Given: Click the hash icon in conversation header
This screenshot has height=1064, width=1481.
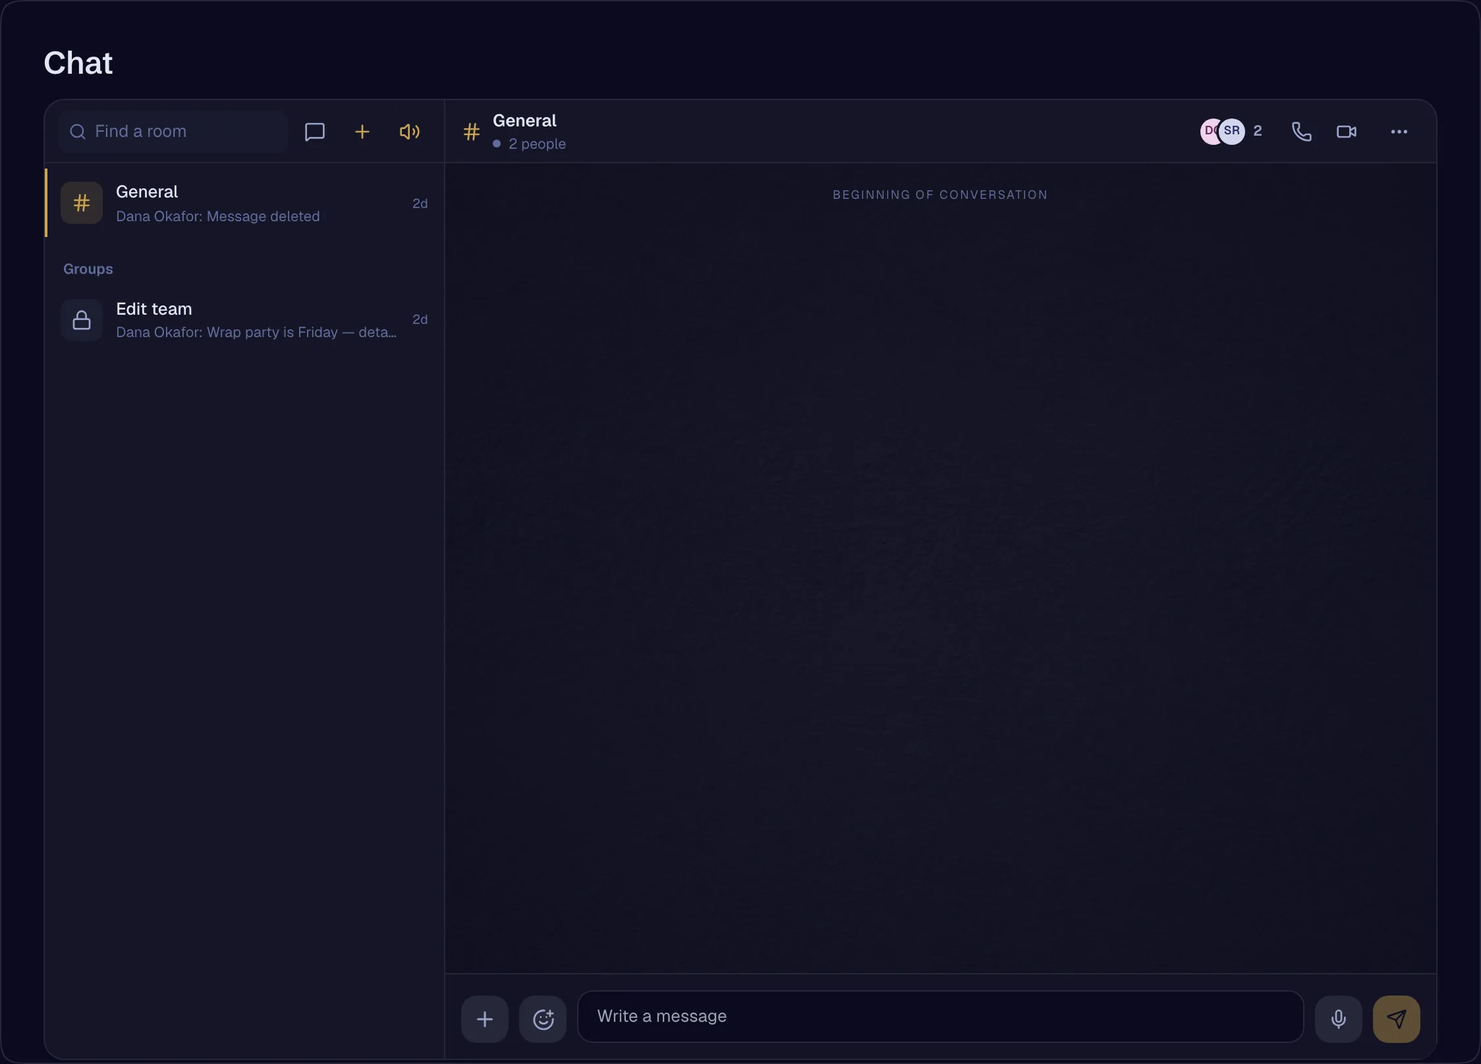Looking at the screenshot, I should click(472, 132).
